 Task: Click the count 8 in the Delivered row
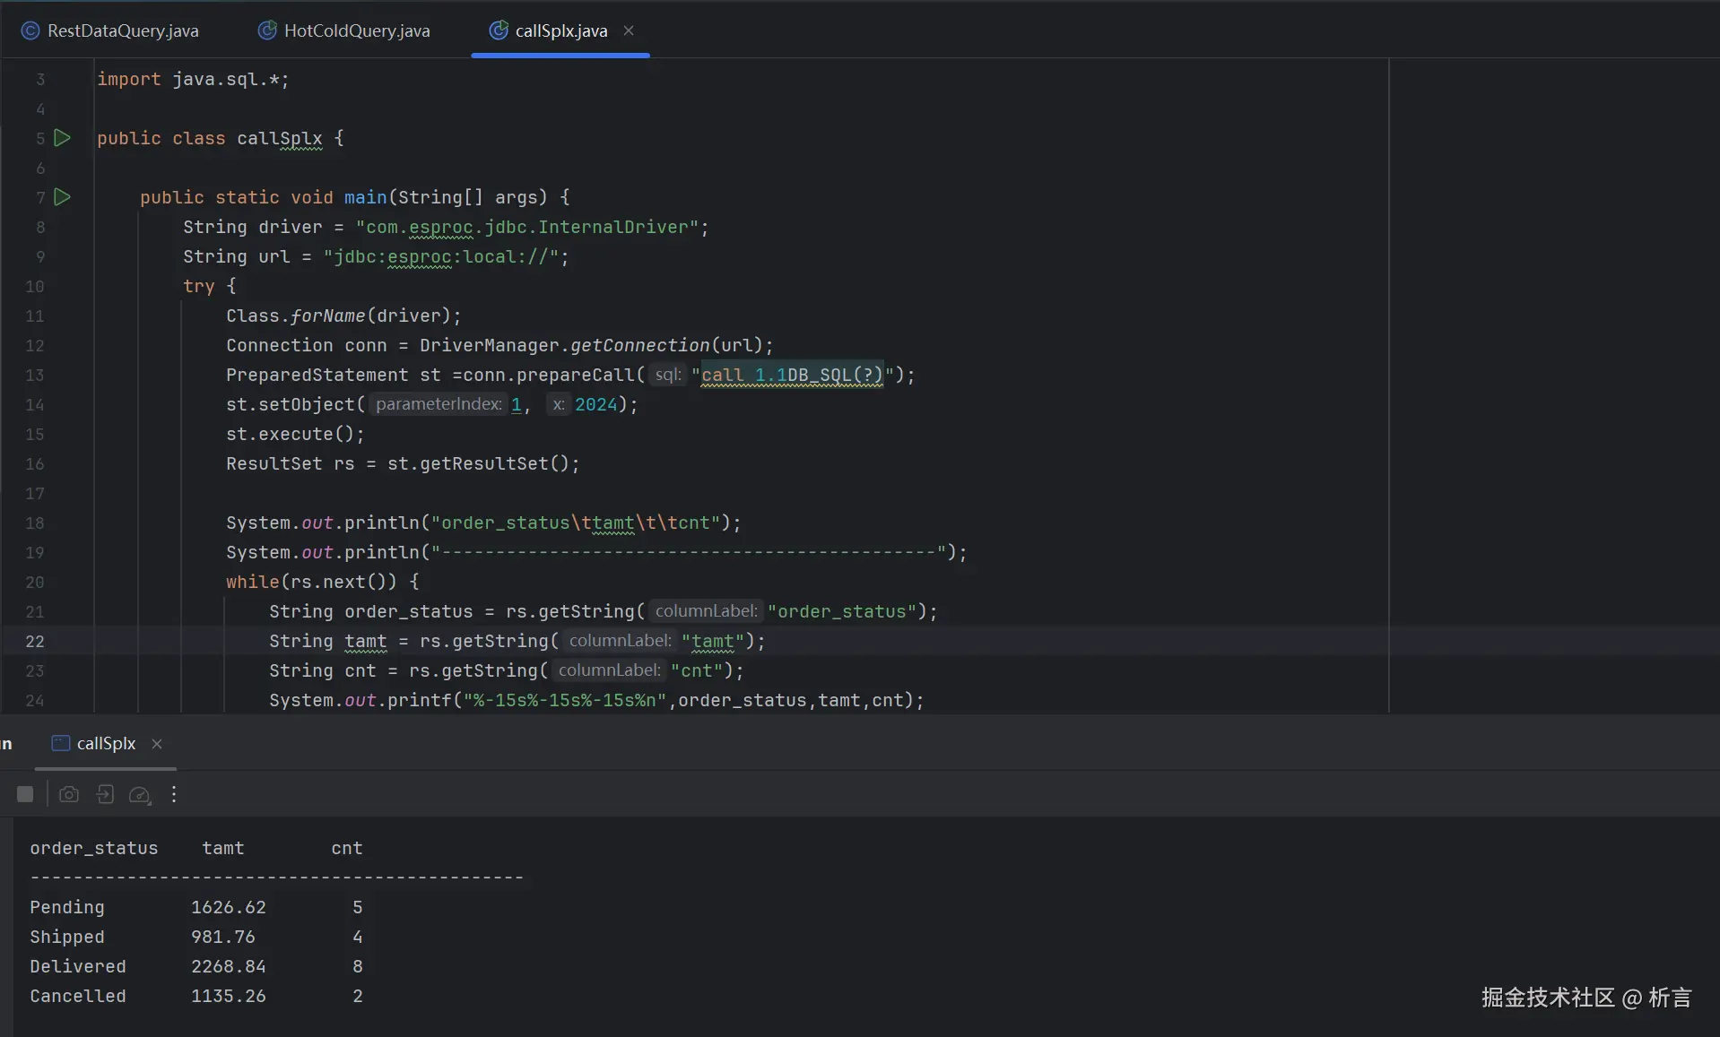click(x=358, y=966)
